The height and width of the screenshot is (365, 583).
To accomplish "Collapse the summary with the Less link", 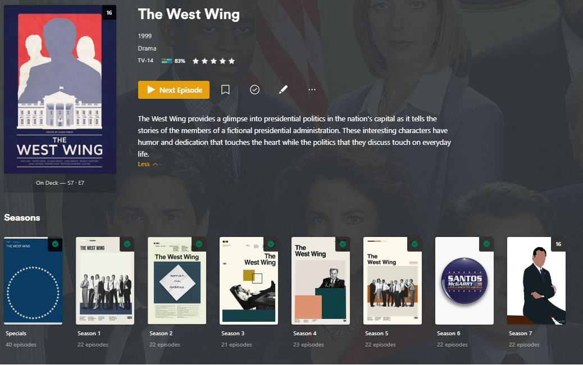I will point(148,164).
